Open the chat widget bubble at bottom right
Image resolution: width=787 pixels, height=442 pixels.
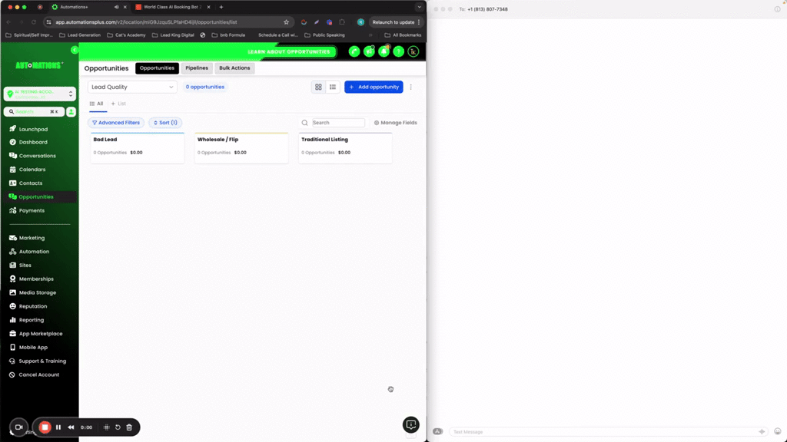pyautogui.click(x=410, y=424)
